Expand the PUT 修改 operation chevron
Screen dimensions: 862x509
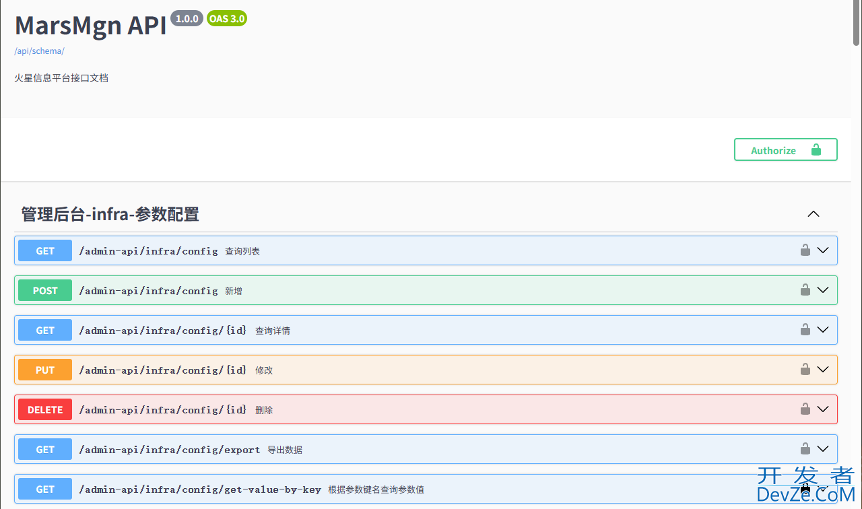[x=822, y=370]
